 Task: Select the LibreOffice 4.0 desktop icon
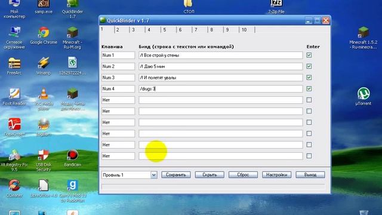tap(44, 189)
